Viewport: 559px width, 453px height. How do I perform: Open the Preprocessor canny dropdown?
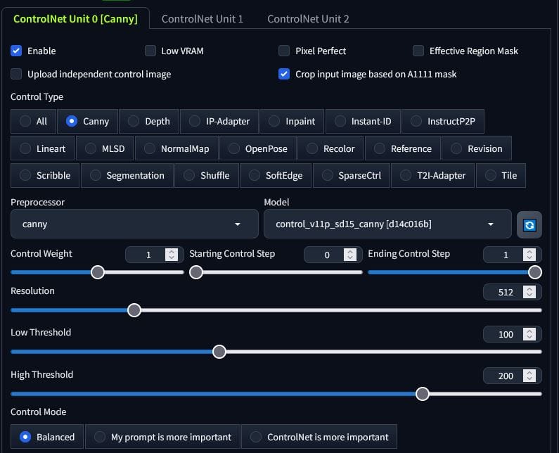point(134,224)
